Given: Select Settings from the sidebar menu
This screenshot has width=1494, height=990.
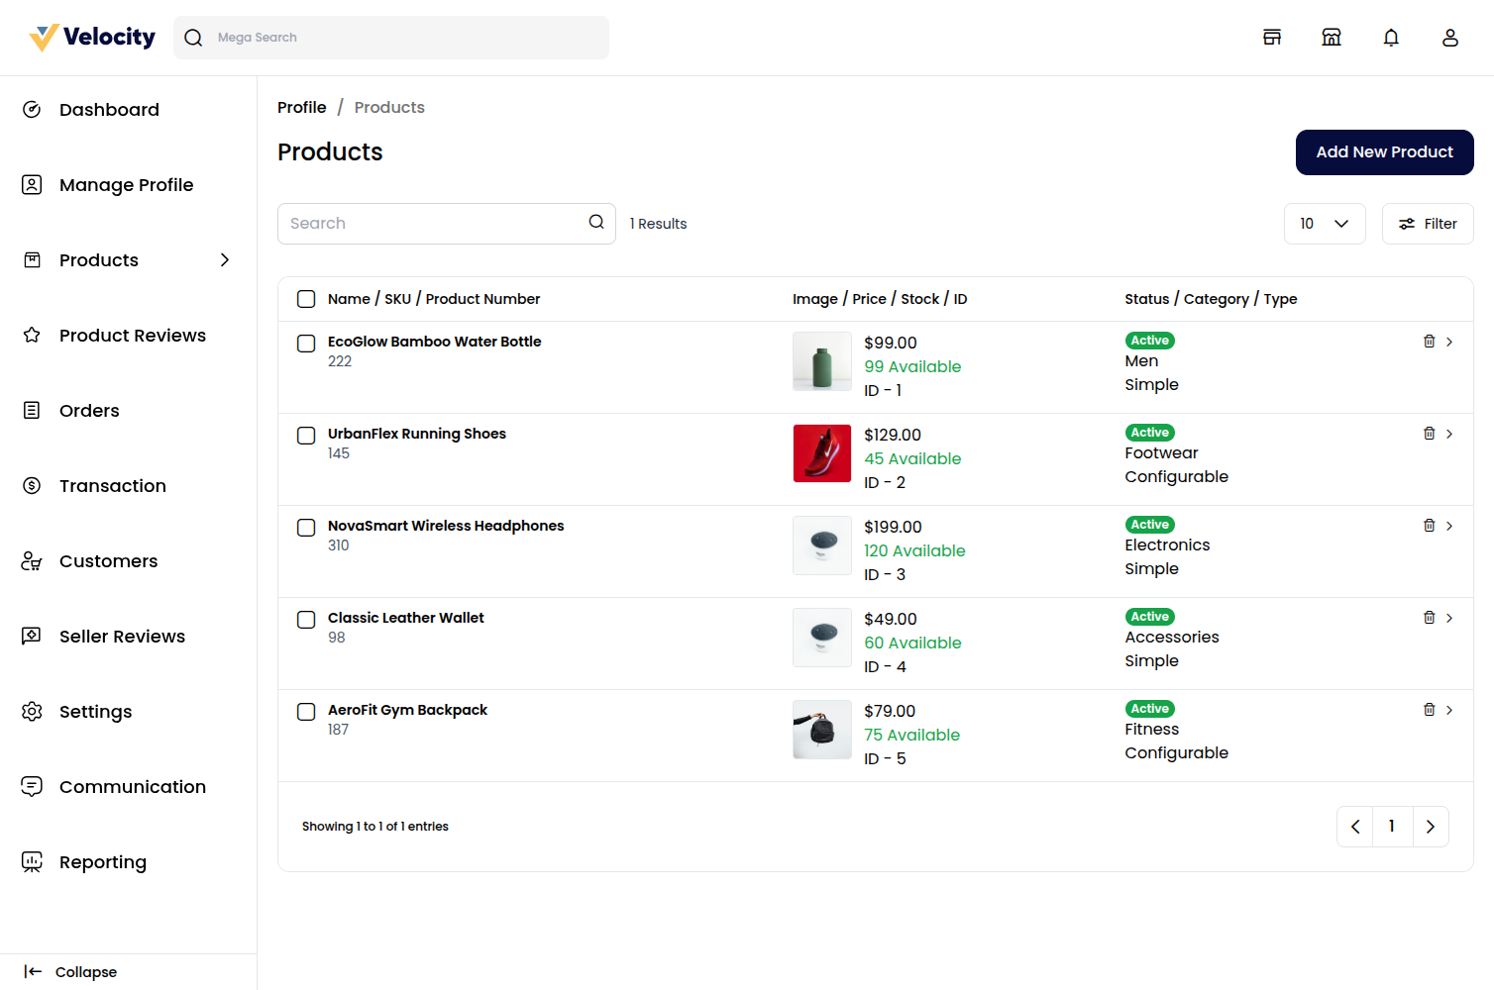Looking at the screenshot, I should tap(32, 711).
